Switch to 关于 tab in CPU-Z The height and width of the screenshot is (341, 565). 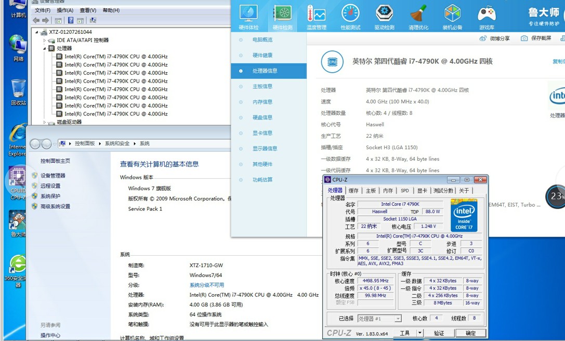[x=464, y=190]
